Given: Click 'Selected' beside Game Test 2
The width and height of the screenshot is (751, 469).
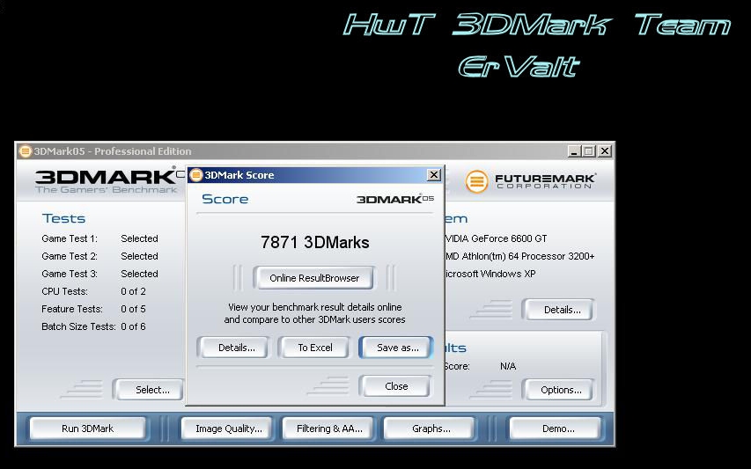Looking at the screenshot, I should coord(139,256).
